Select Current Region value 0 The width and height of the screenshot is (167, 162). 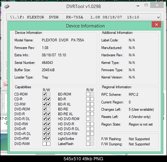(130, 102)
